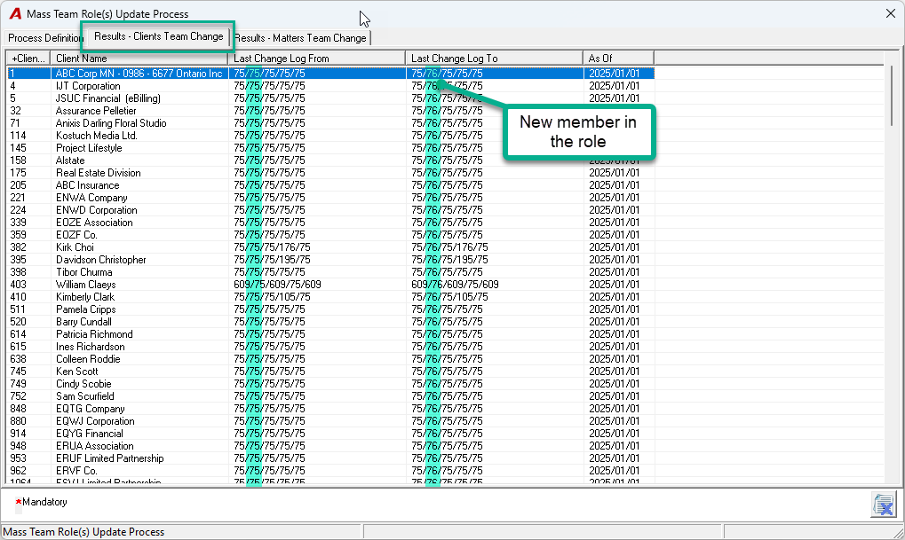Click the red A application logo icon

pos(16,13)
